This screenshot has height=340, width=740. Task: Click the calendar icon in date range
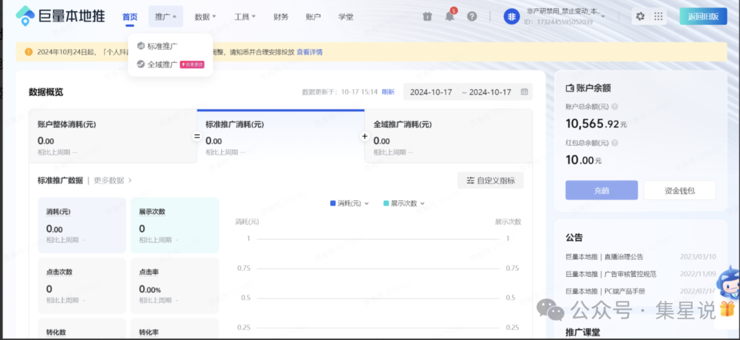[524, 92]
